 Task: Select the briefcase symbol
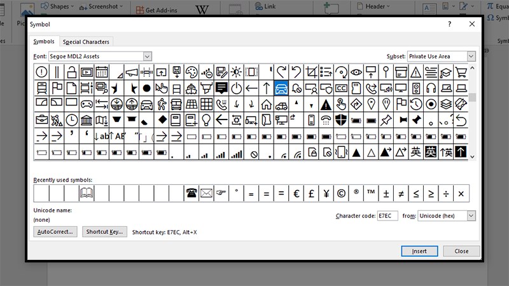pos(41,120)
